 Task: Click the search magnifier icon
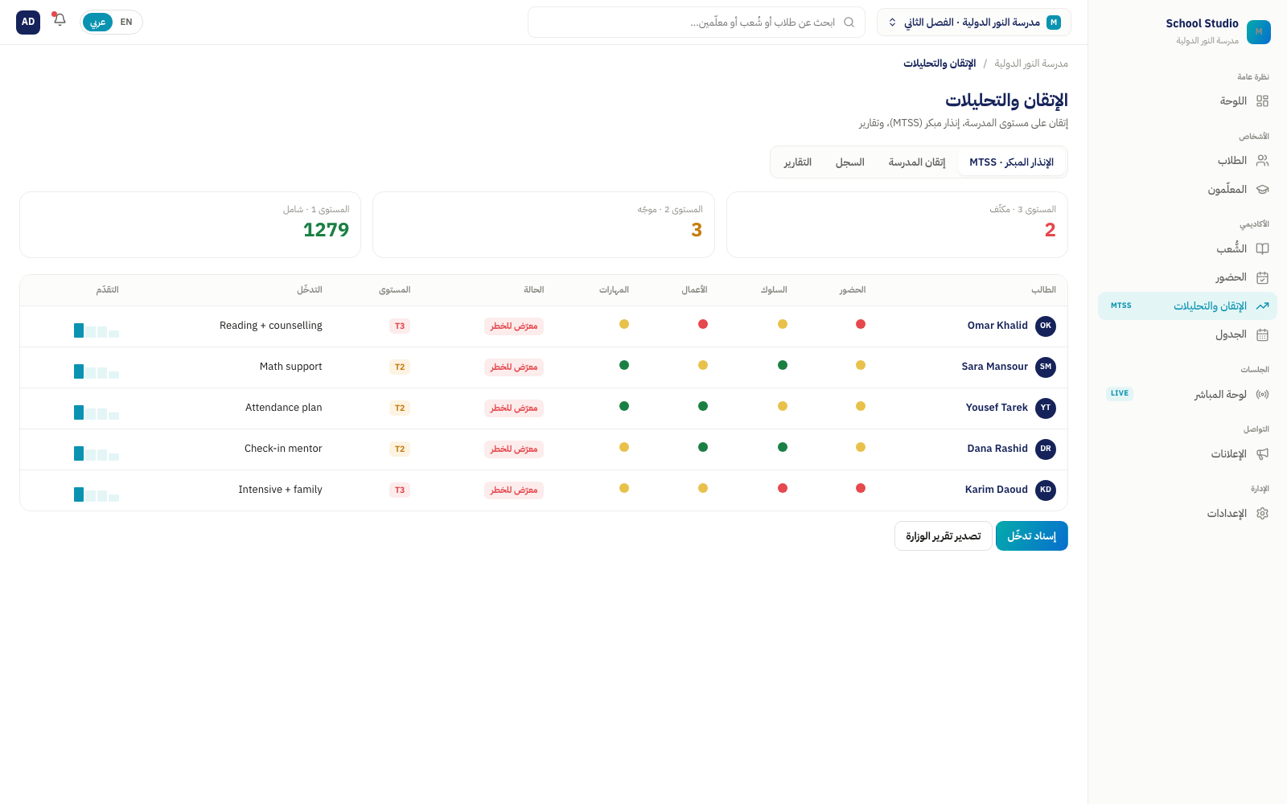[x=849, y=23]
